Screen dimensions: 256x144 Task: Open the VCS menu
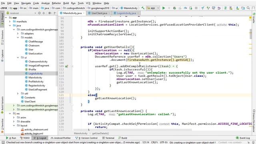(x=88, y=3)
